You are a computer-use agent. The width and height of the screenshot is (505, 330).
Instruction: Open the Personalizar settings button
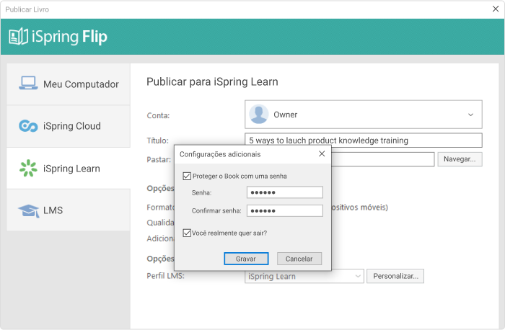point(395,276)
